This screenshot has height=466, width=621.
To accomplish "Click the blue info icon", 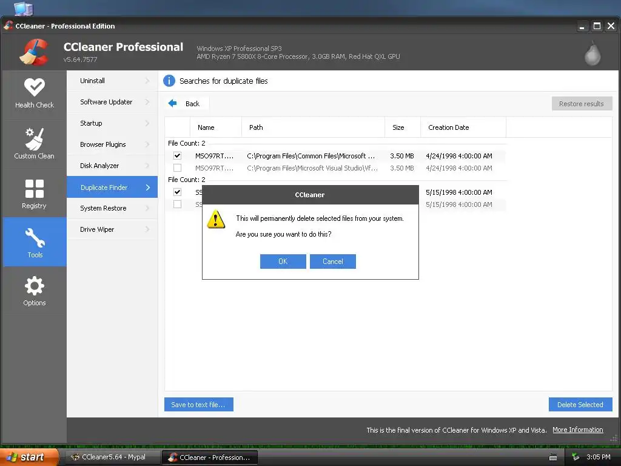I will [169, 81].
